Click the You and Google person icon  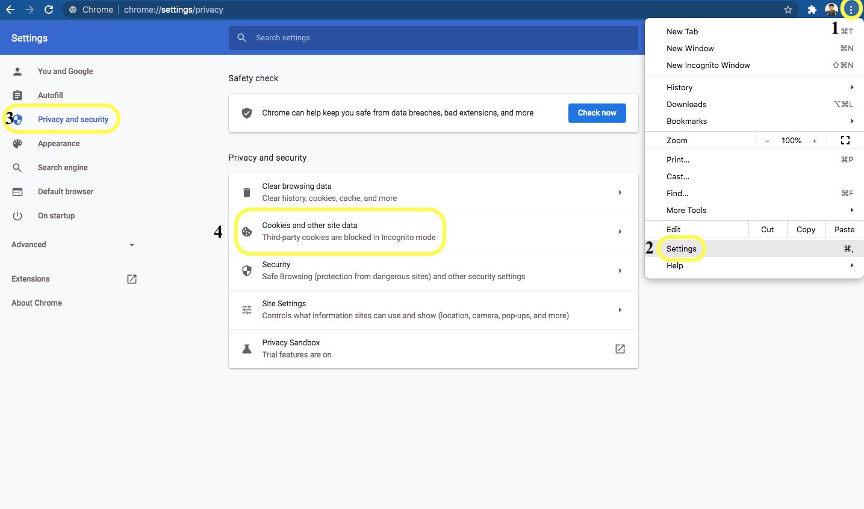pos(17,72)
